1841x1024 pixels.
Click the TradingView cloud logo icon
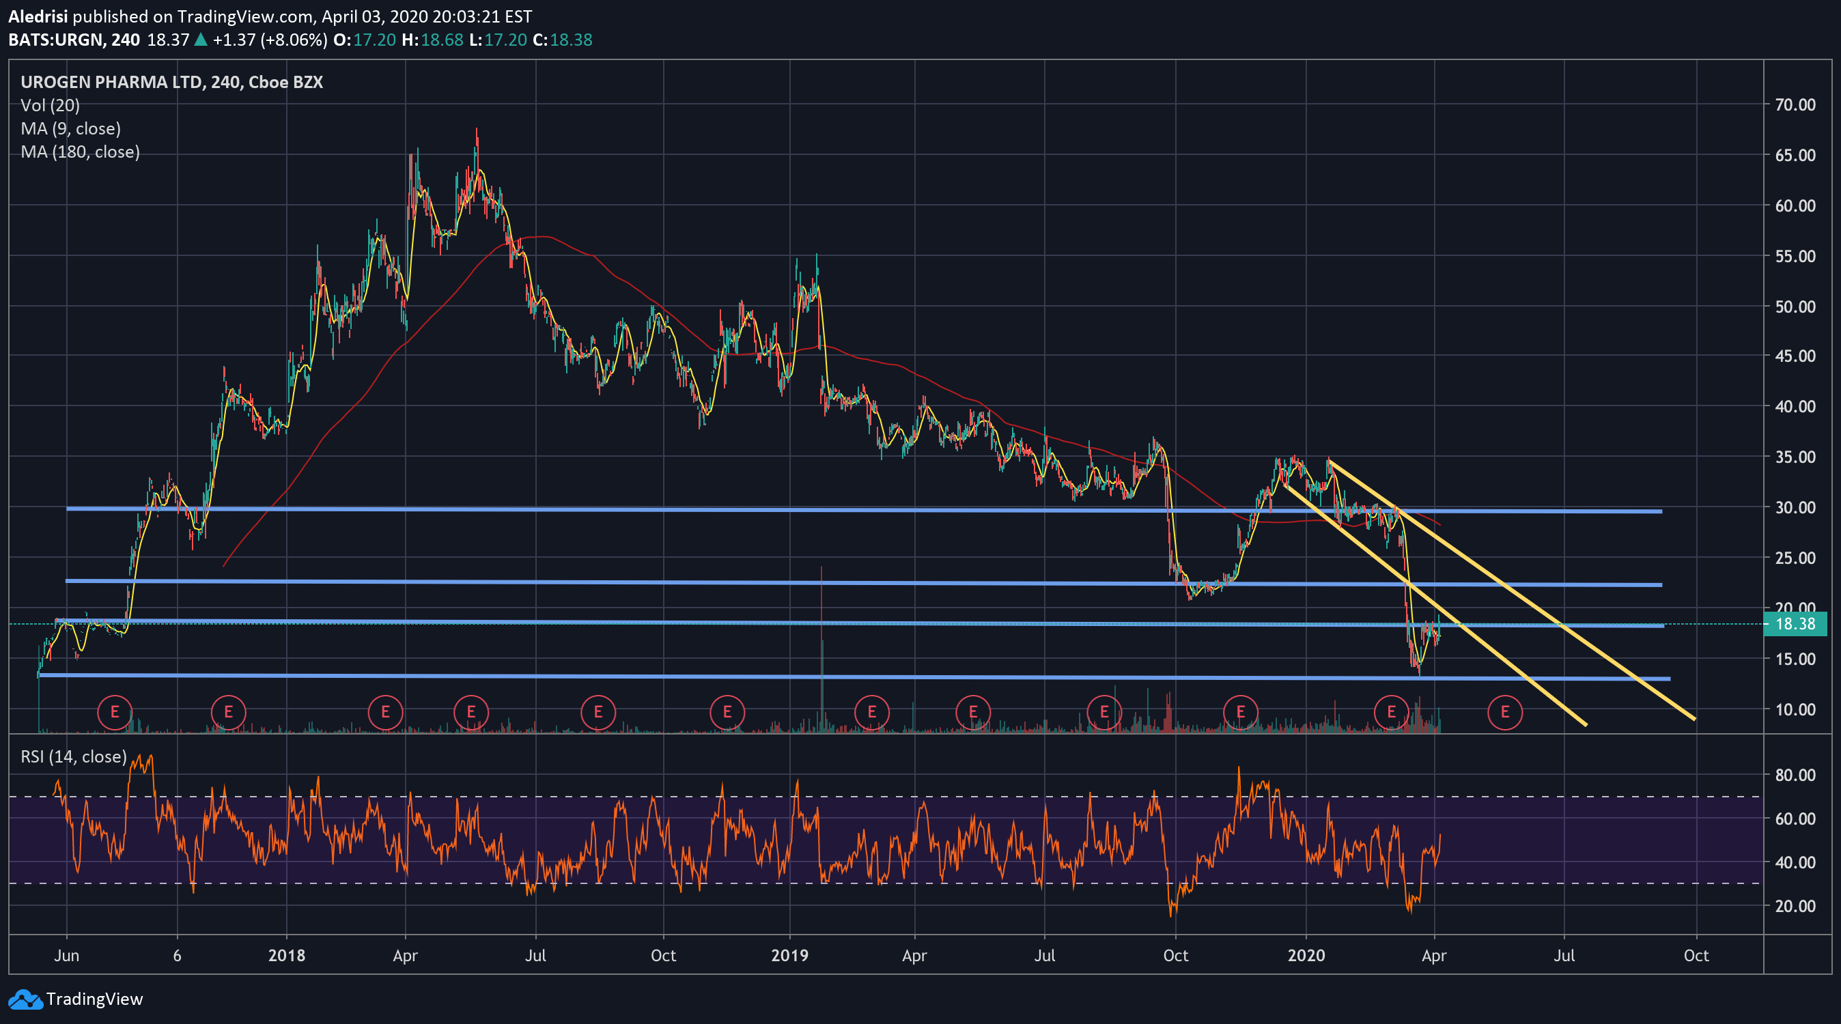click(x=25, y=999)
